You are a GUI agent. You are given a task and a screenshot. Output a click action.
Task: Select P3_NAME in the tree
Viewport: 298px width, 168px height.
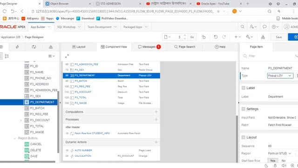(36, 72)
